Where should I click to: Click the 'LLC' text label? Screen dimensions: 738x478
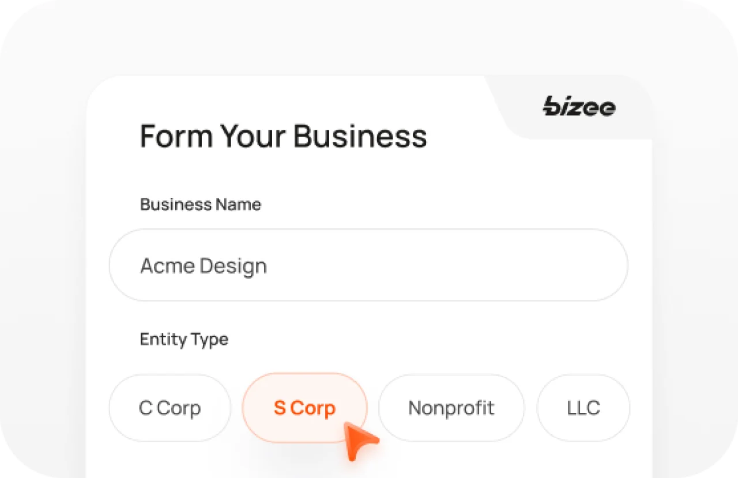pyautogui.click(x=583, y=408)
